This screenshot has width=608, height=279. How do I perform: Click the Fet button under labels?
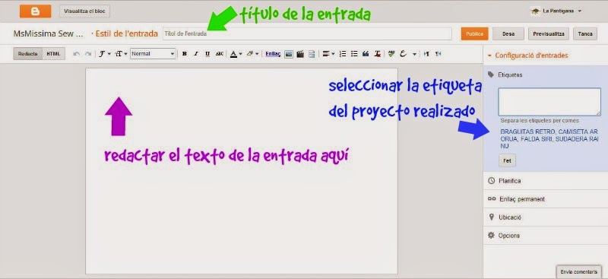click(x=507, y=160)
